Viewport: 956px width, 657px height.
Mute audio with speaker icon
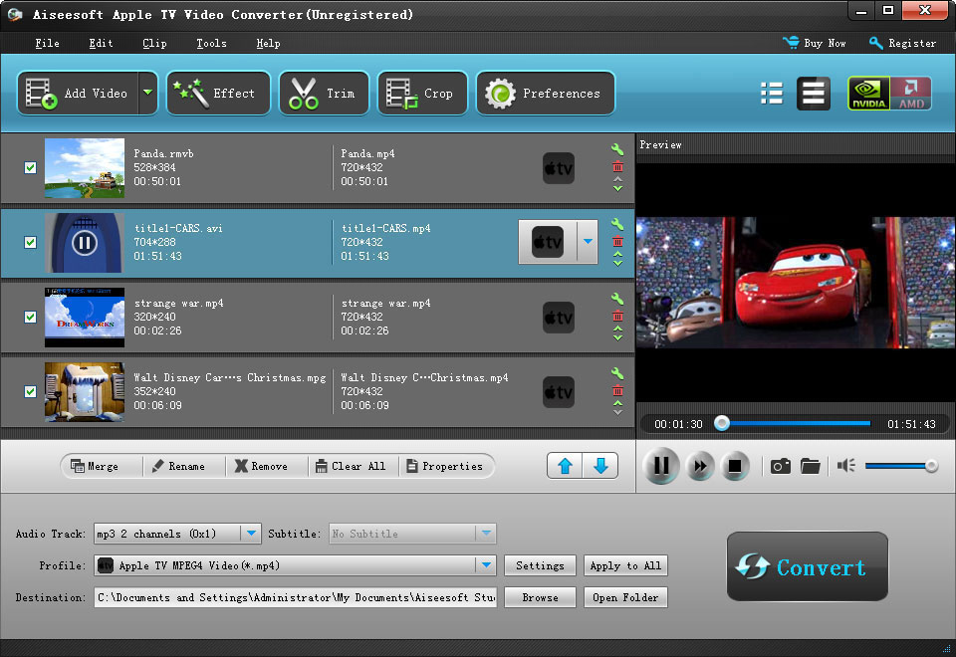tap(846, 466)
